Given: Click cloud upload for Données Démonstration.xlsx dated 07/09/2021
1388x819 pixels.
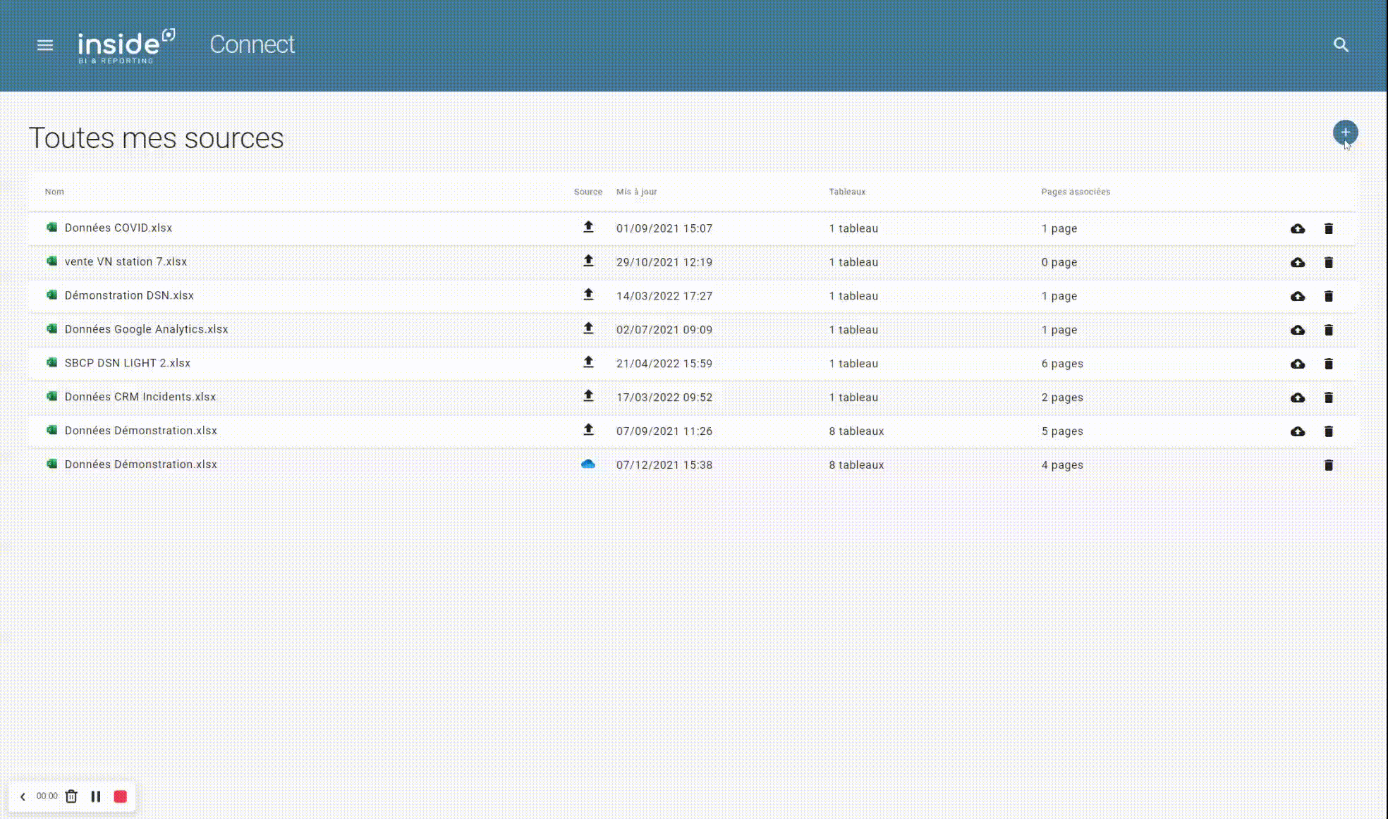Looking at the screenshot, I should [1298, 431].
